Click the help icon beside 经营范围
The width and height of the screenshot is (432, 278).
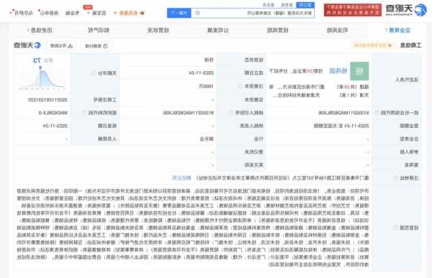(x=395, y=228)
